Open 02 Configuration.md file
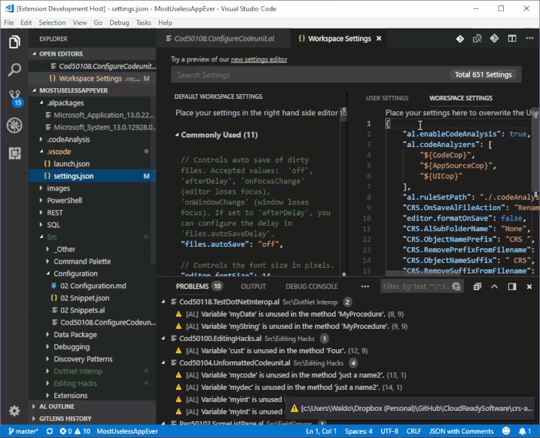540x438 pixels. (93, 286)
